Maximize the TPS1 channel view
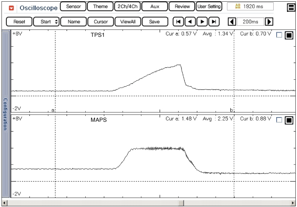Image resolution: width=297 pixels, height=207 pixels. point(289,35)
